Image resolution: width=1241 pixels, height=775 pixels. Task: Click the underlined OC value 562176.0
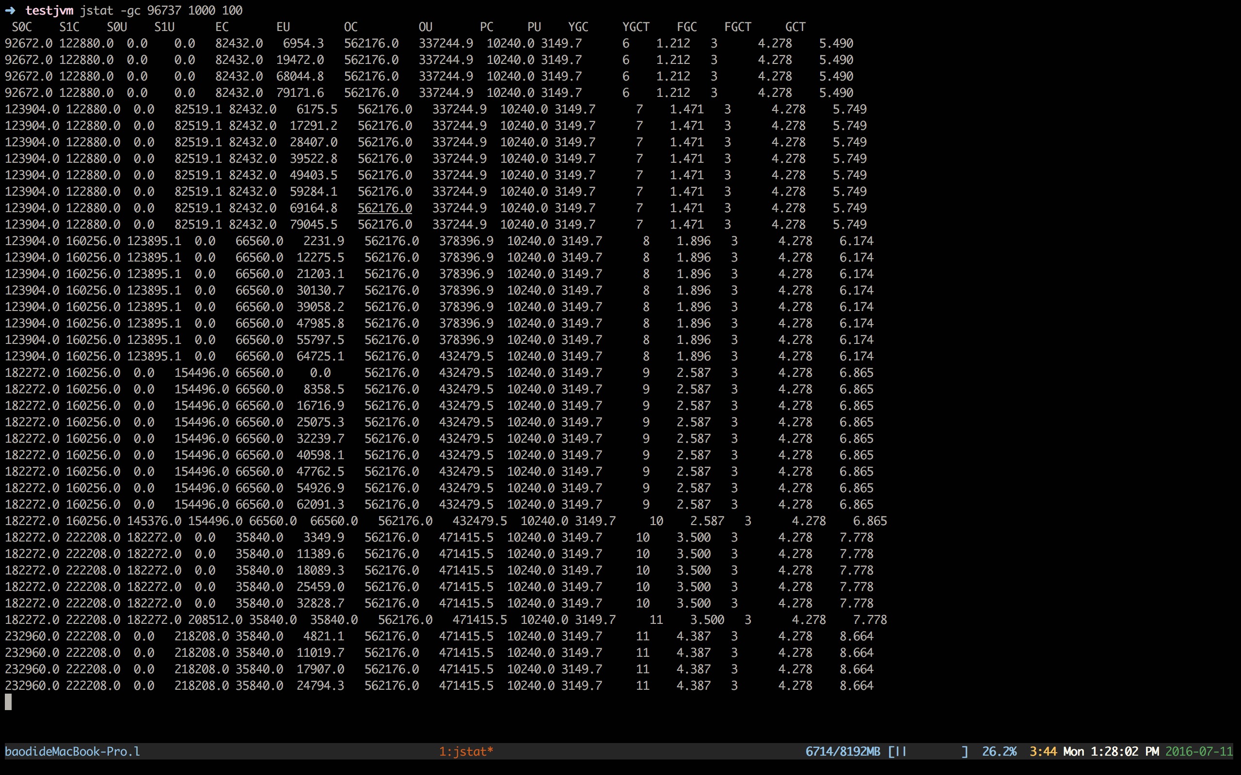pyautogui.click(x=385, y=208)
